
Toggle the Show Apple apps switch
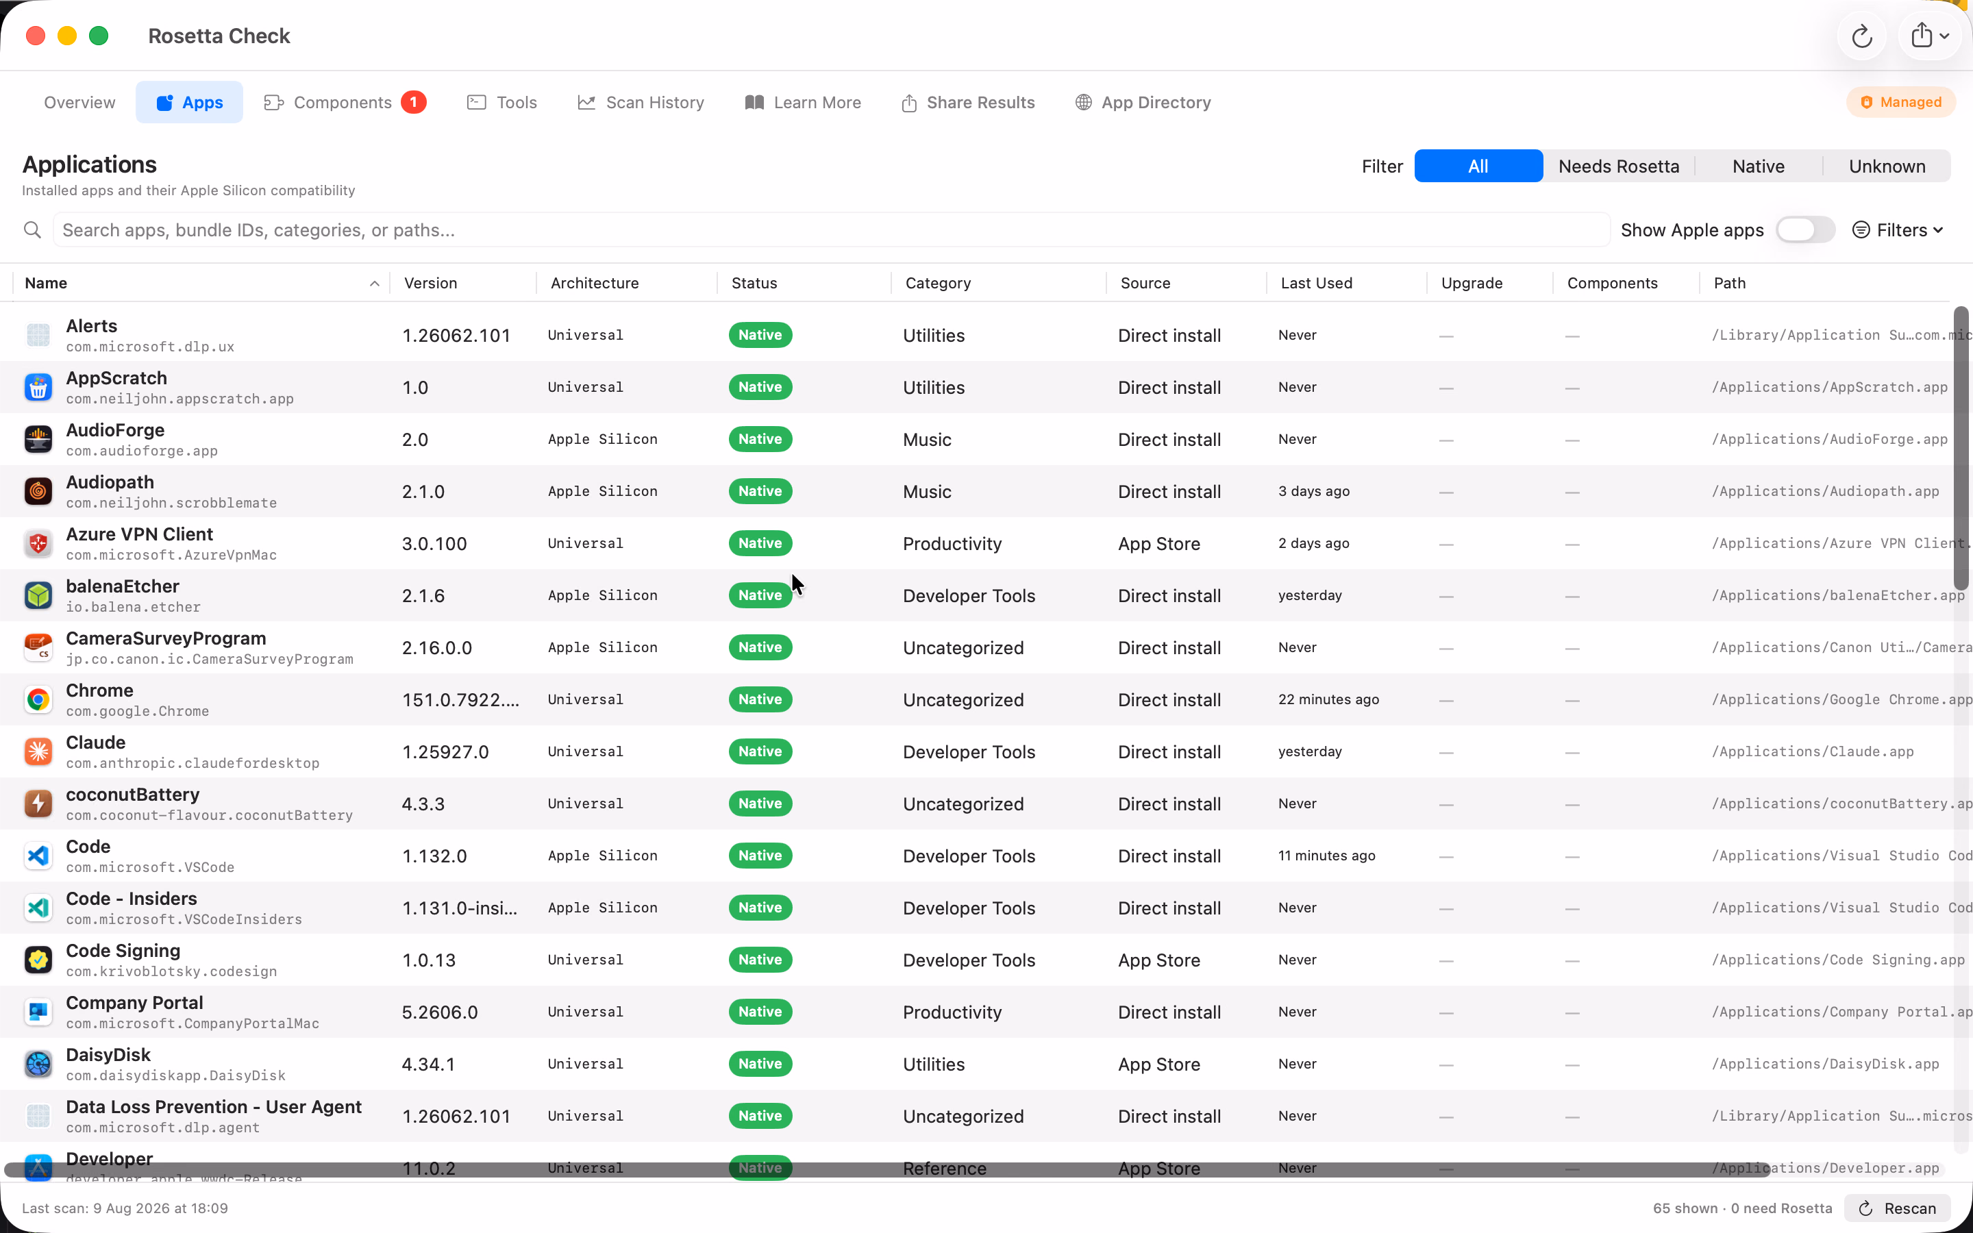1805,230
